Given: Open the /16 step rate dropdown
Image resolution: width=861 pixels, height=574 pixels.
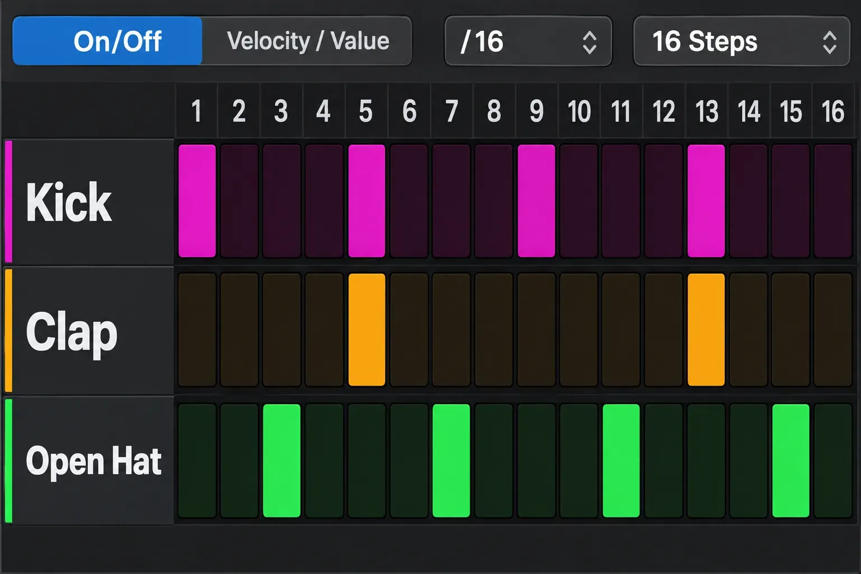Looking at the screenshot, I should [528, 41].
